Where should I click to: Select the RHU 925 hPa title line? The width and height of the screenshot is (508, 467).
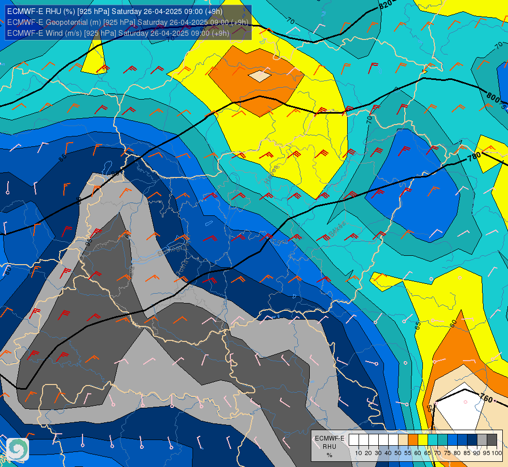115,11
